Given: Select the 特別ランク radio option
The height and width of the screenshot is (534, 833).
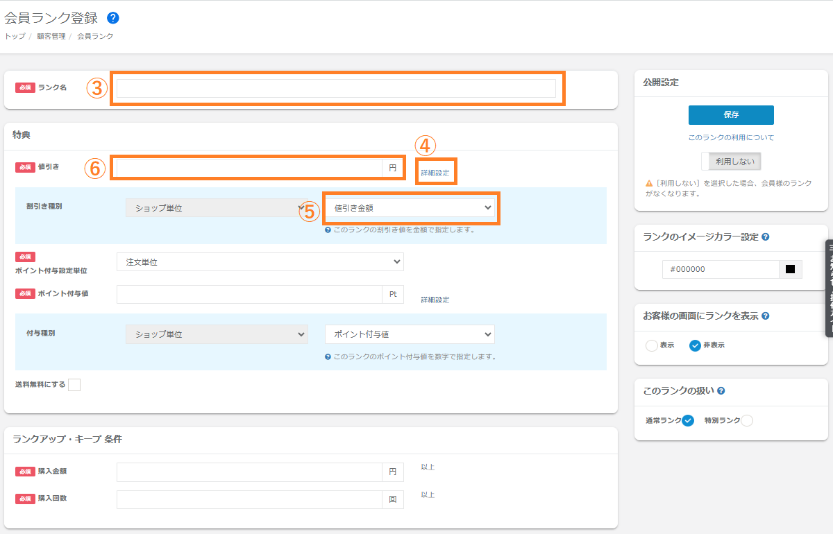Looking at the screenshot, I should (x=747, y=420).
